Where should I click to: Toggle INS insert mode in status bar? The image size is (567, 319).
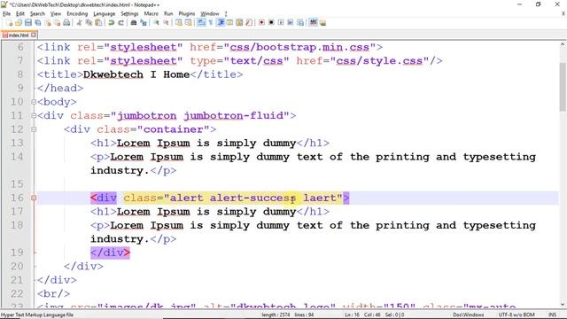pos(552,315)
